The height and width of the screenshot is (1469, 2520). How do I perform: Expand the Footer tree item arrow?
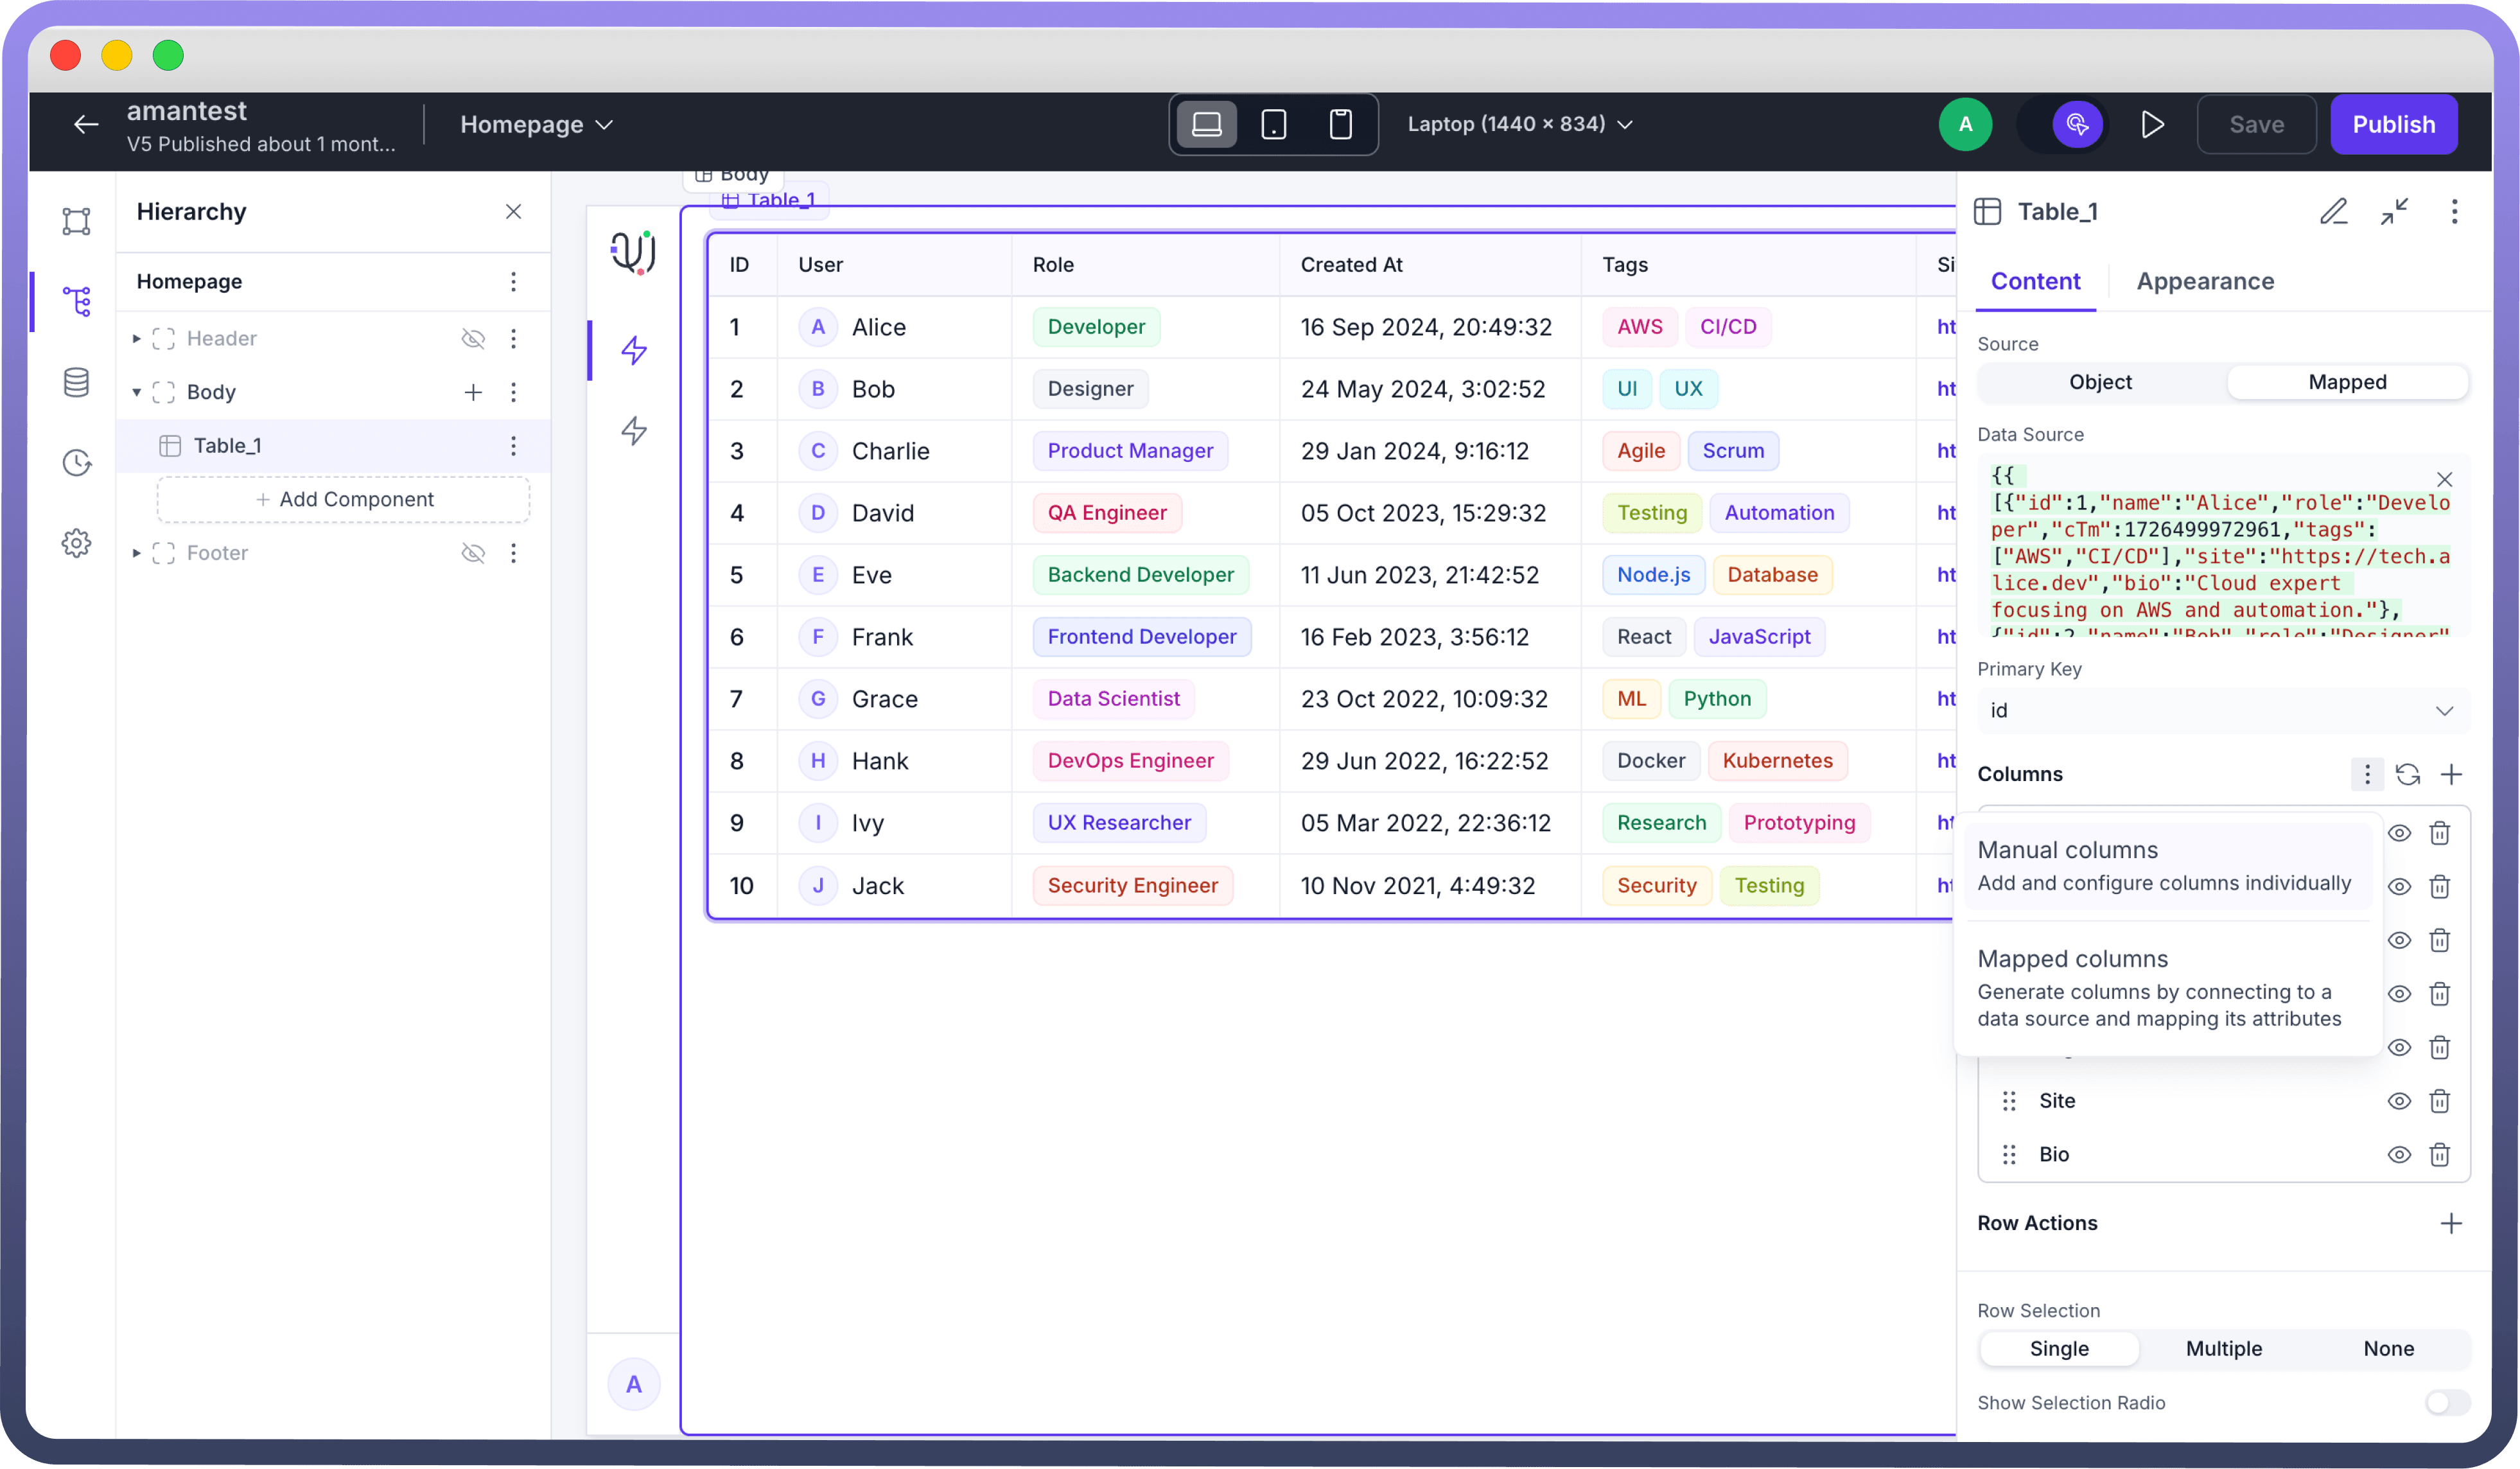(137, 553)
